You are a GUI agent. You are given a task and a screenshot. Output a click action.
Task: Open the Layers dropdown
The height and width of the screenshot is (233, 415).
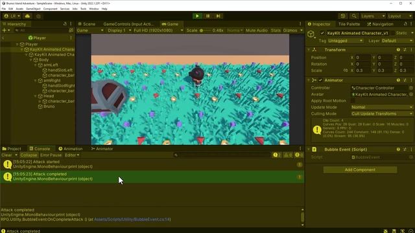[372, 16]
